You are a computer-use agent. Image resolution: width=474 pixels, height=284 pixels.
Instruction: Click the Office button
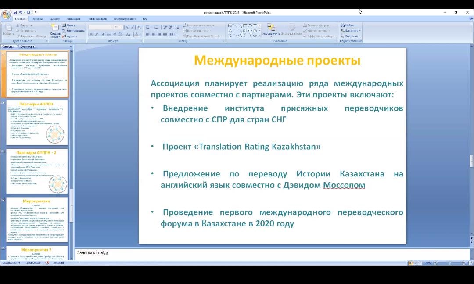pos(6,15)
